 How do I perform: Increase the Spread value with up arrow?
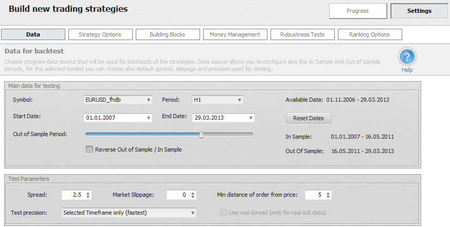click(x=88, y=193)
